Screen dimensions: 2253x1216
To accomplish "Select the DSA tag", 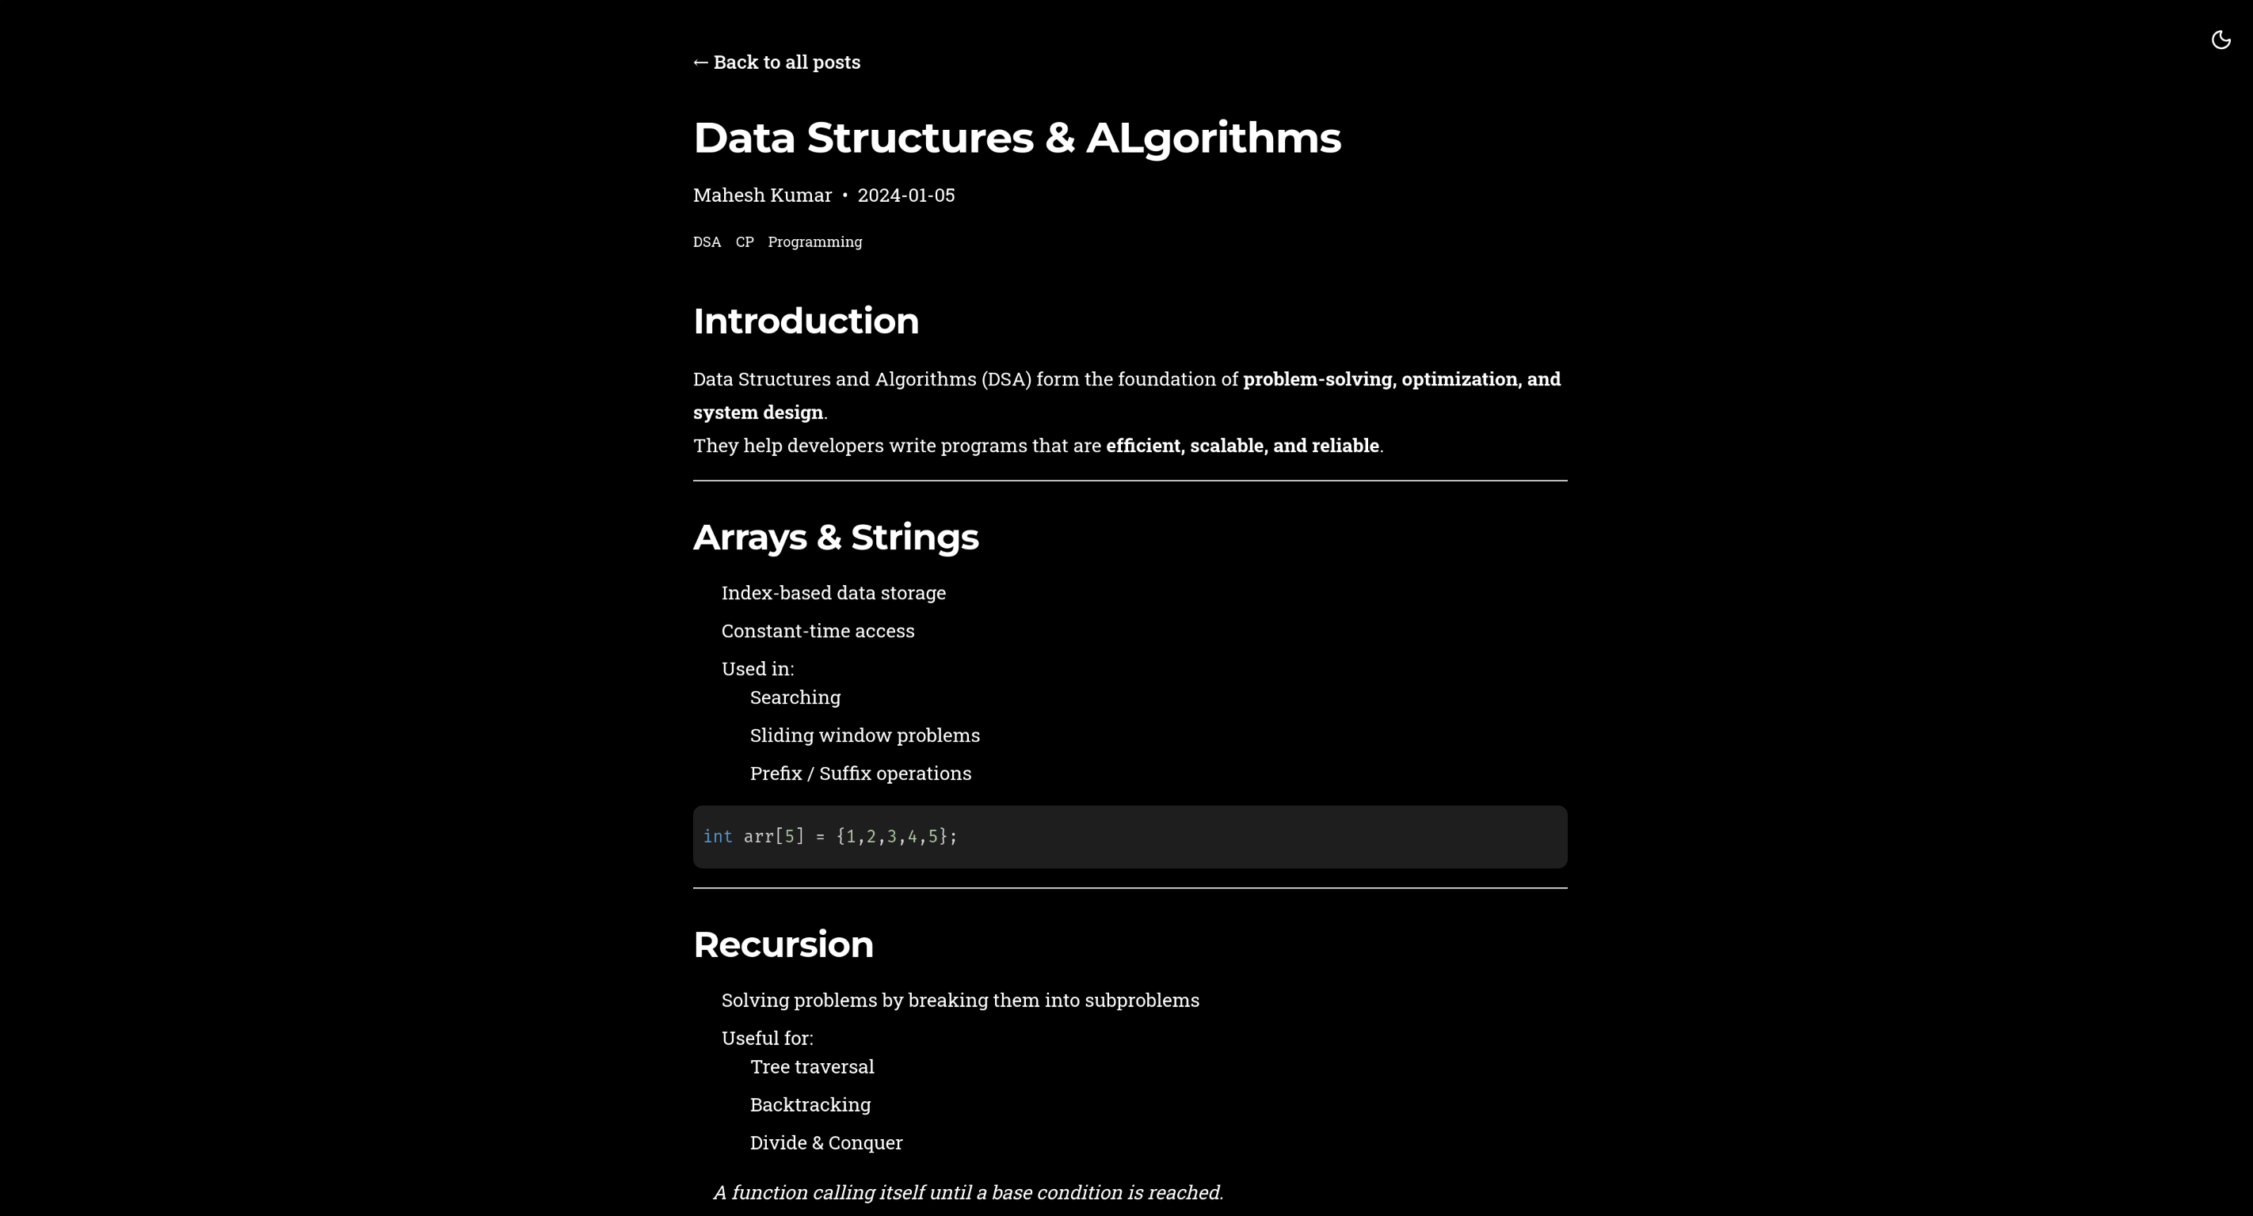I will (x=707, y=242).
